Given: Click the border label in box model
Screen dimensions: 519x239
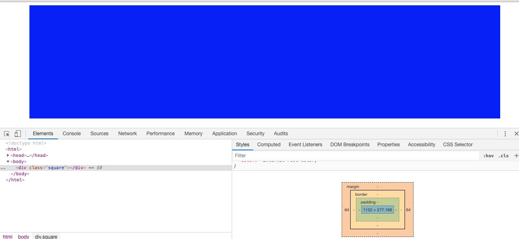Looking at the screenshot, I should (361, 194).
